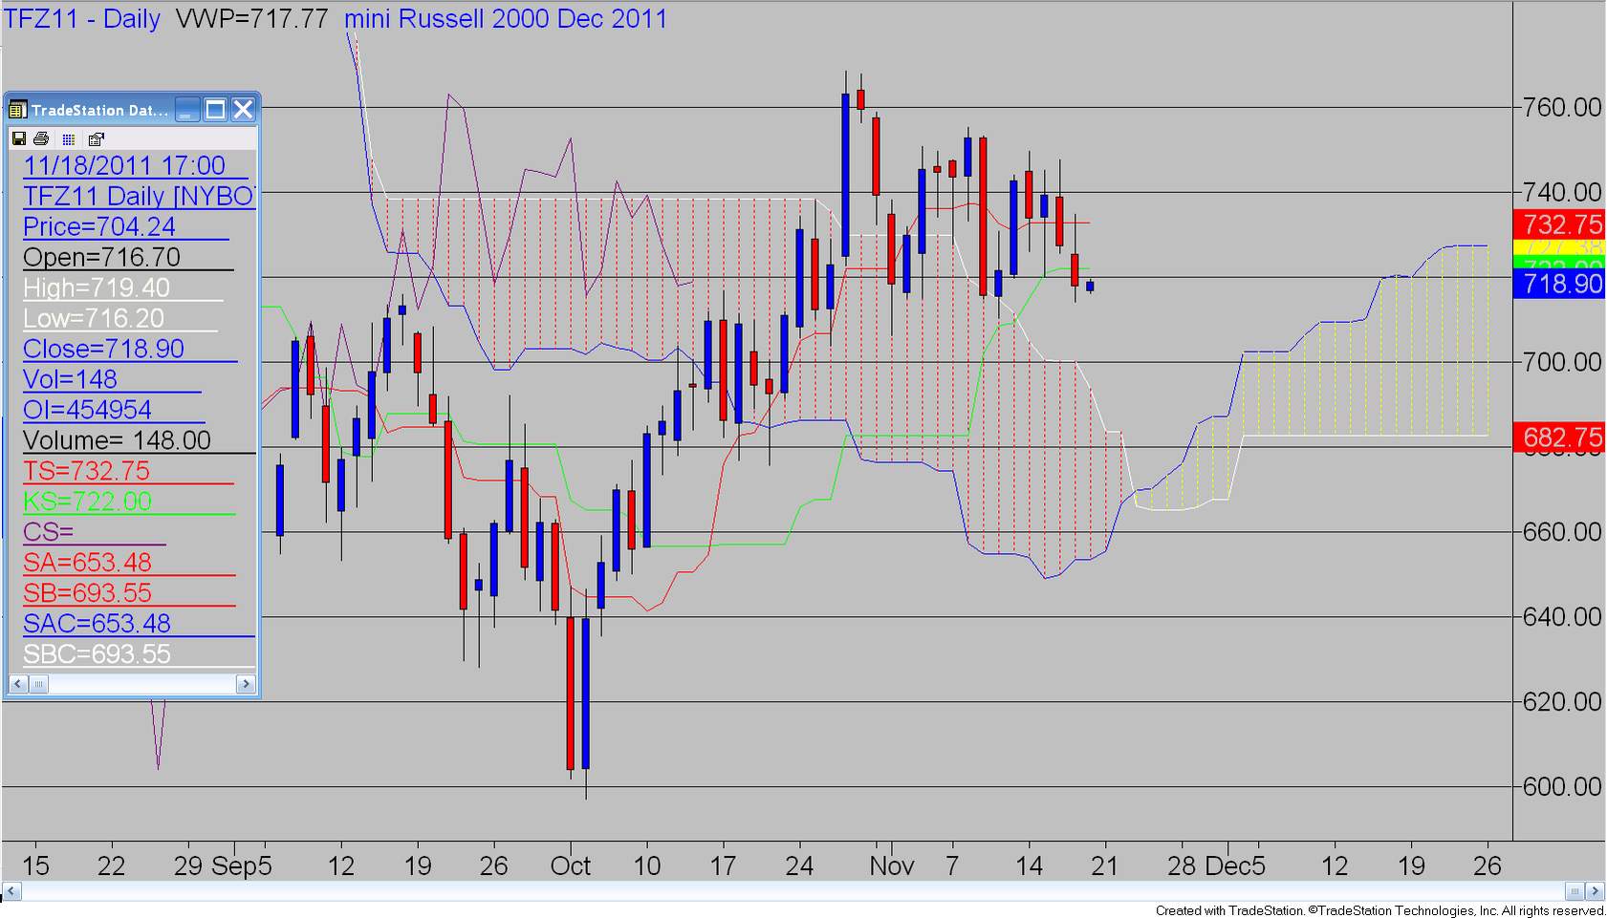Click the chart scrollbar right arrow

click(x=1595, y=891)
